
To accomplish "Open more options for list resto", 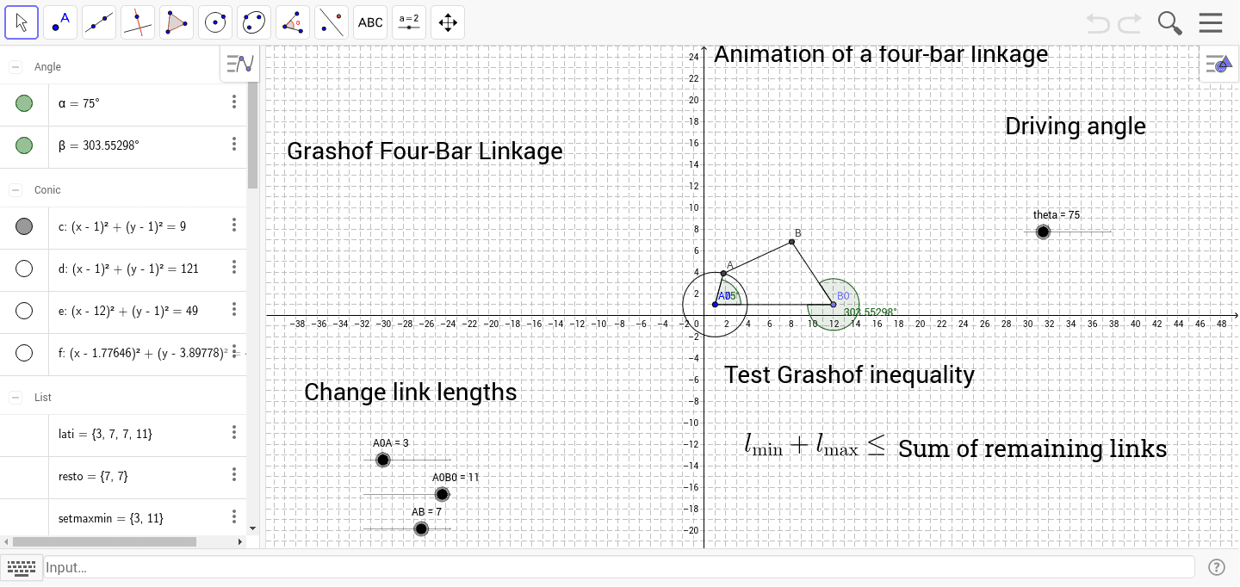I will tap(233, 475).
